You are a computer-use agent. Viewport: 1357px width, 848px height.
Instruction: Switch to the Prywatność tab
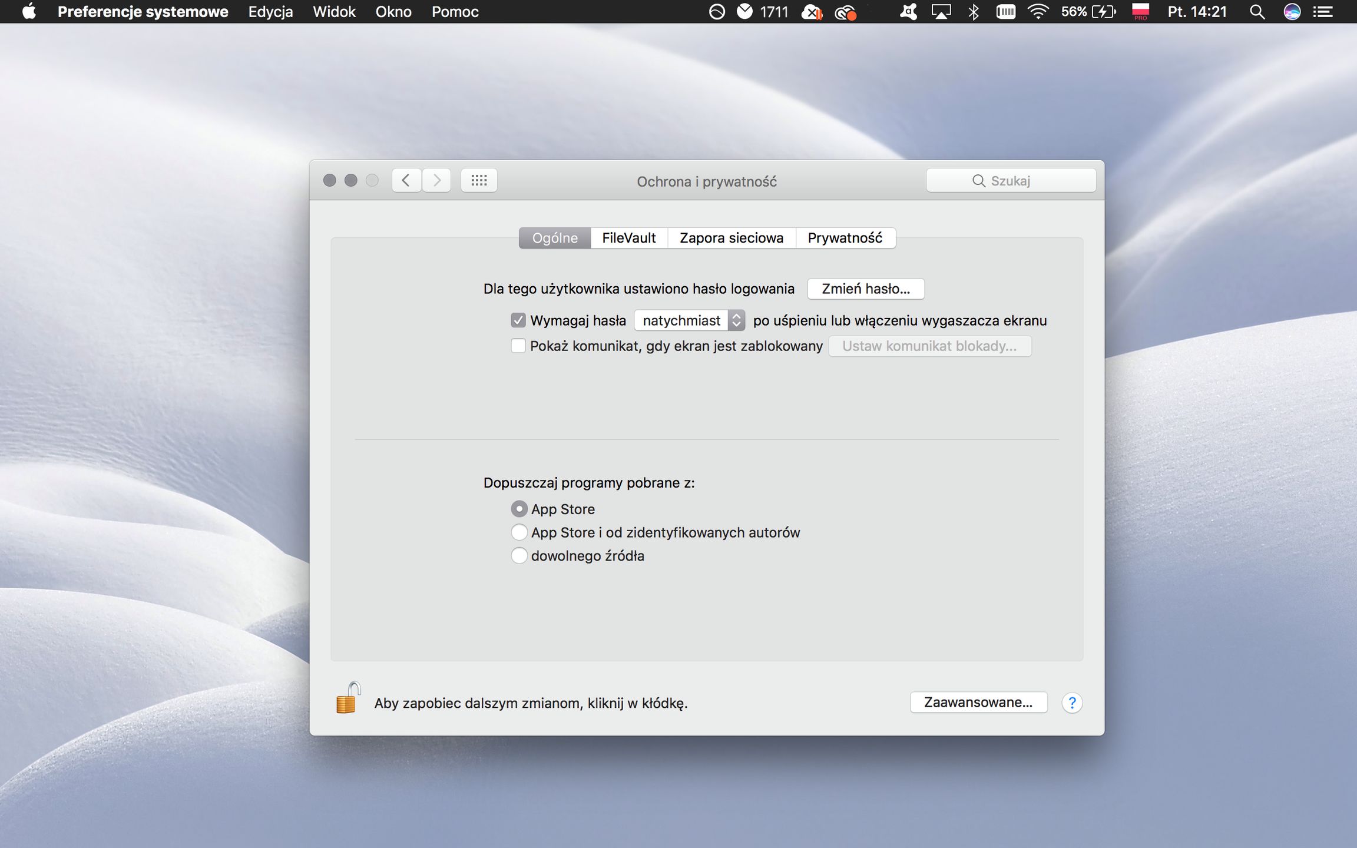tap(845, 238)
